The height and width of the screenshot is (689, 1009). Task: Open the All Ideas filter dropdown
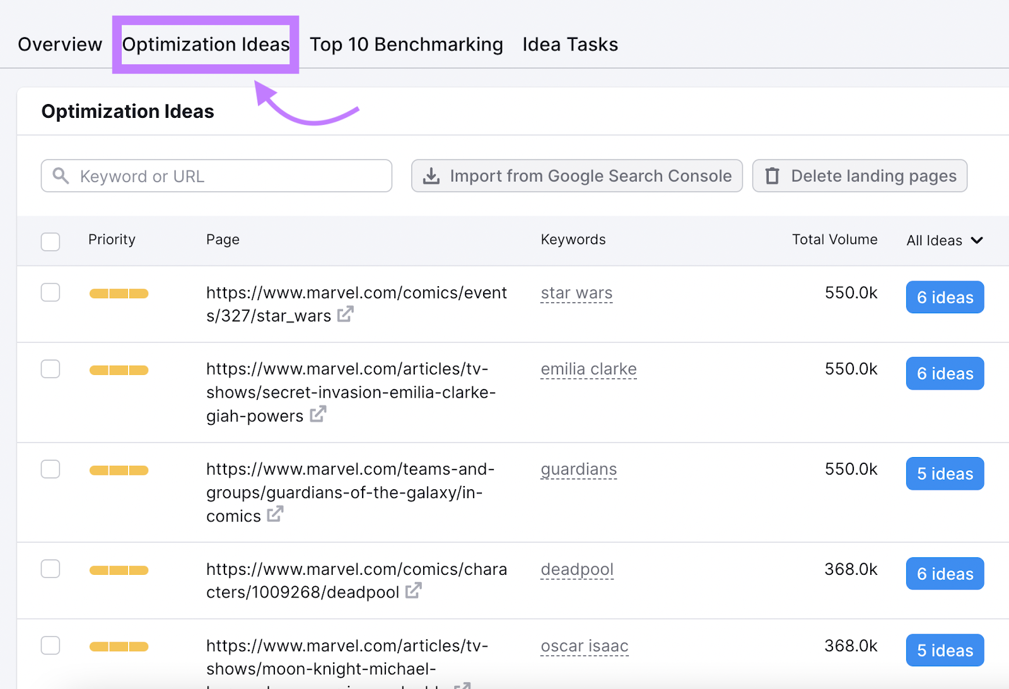[944, 240]
